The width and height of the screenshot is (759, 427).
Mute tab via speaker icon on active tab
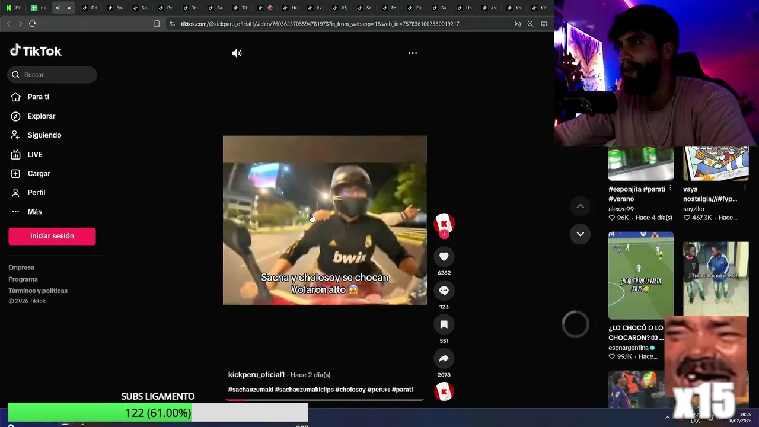click(x=58, y=8)
